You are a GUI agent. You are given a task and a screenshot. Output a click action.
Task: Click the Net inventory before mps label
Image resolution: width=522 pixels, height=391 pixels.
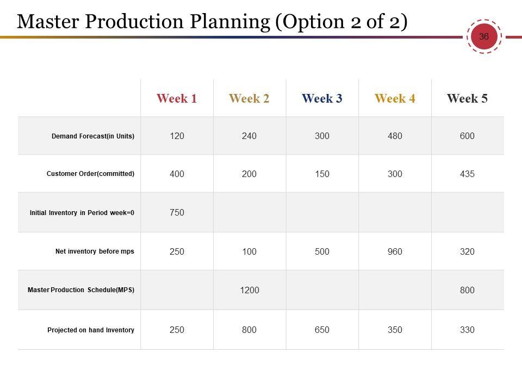click(95, 251)
